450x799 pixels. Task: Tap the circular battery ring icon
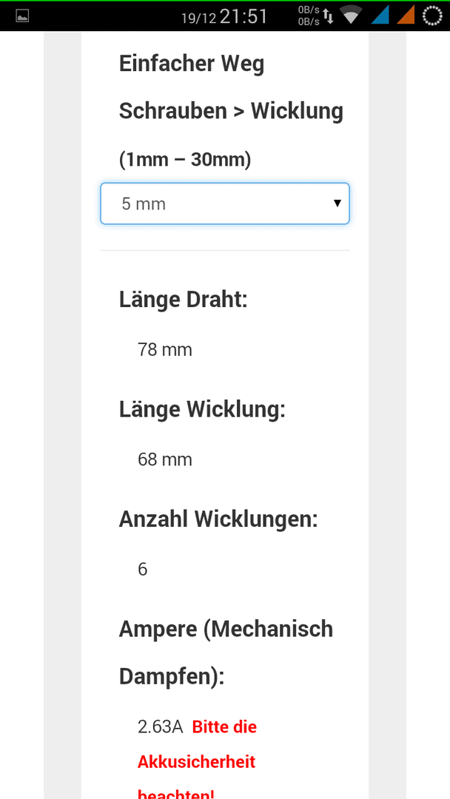[x=432, y=16]
